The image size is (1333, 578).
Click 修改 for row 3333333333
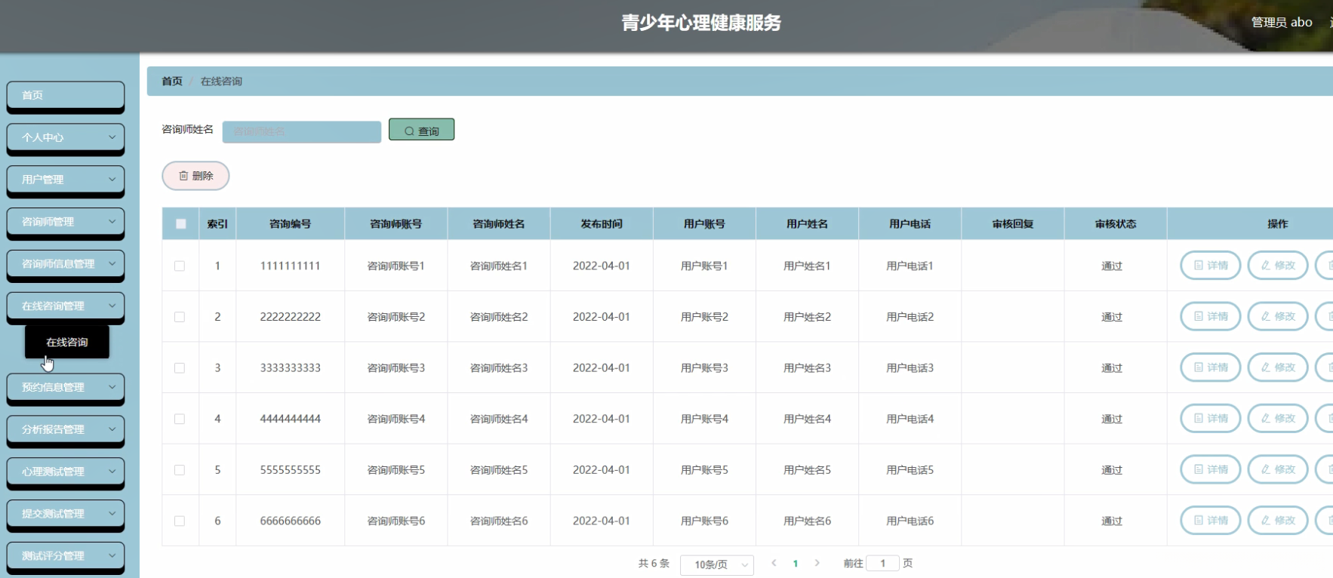(1278, 367)
